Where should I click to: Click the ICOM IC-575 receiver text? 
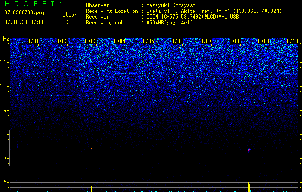193,17
